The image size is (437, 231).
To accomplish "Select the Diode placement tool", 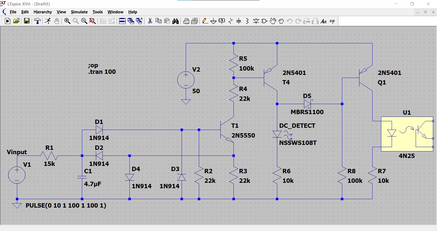I will pyautogui.click(x=256, y=21).
